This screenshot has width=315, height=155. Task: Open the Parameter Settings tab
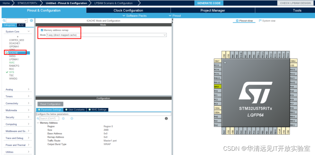(50, 110)
